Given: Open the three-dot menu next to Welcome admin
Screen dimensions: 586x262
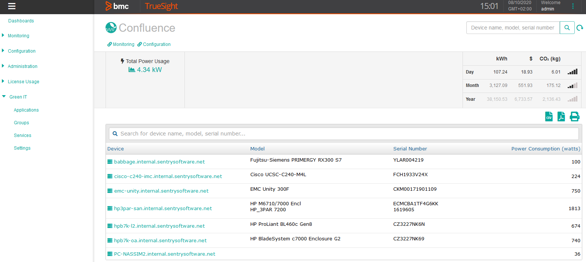Looking at the screenshot, I should 574,6.
